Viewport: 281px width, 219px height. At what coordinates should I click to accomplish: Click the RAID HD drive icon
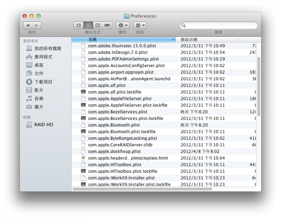point(29,124)
